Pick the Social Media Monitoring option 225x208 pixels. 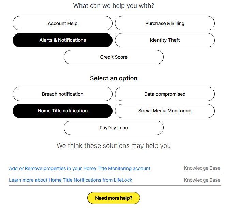165,111
